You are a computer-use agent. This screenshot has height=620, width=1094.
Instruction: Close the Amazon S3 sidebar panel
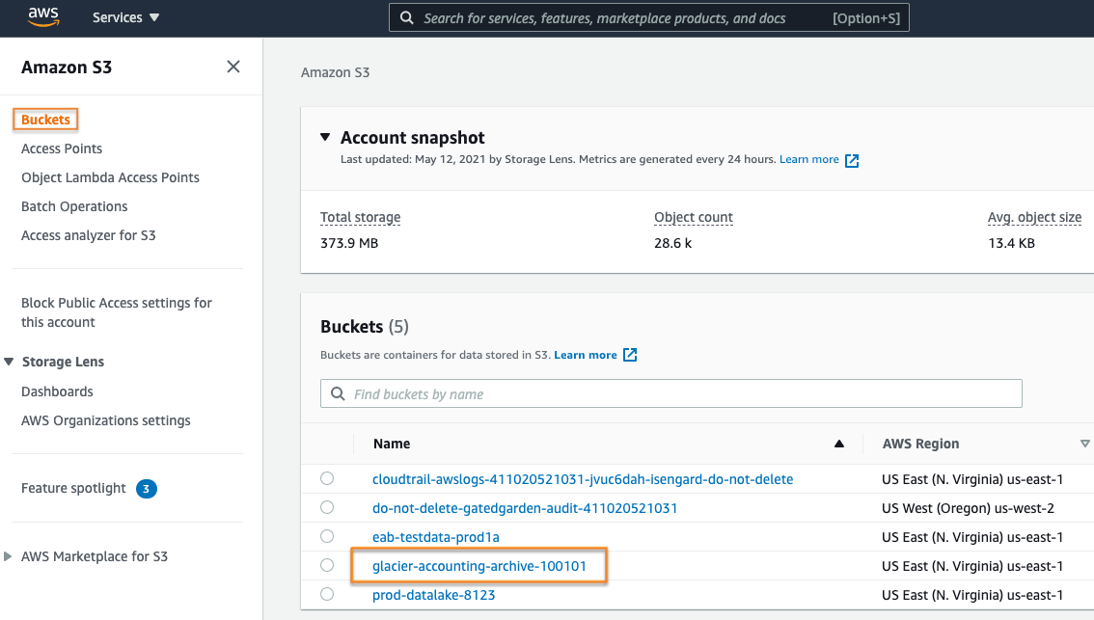coord(233,67)
